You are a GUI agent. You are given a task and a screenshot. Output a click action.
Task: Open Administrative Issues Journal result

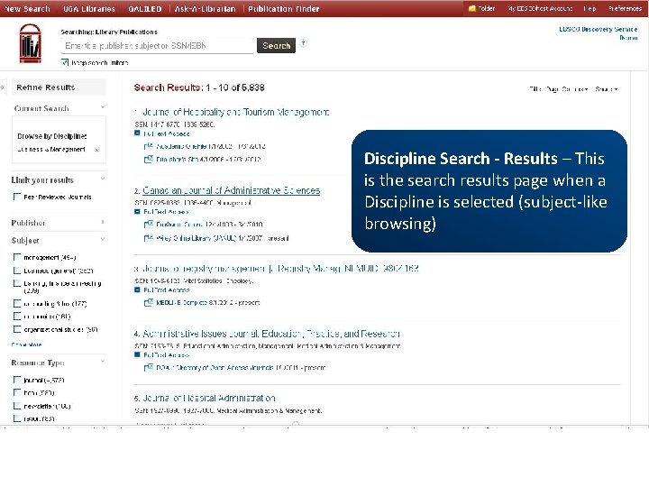(271, 334)
